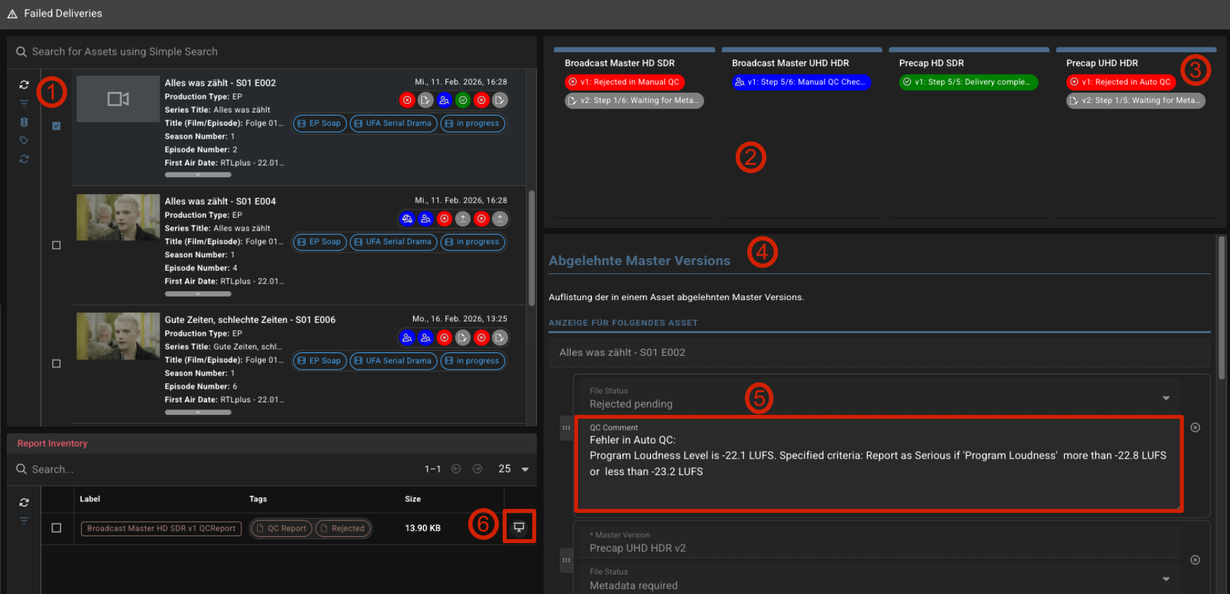This screenshot has height=594, width=1230.
Task: Click the asset list vertical scrollbar
Action: pos(531,247)
